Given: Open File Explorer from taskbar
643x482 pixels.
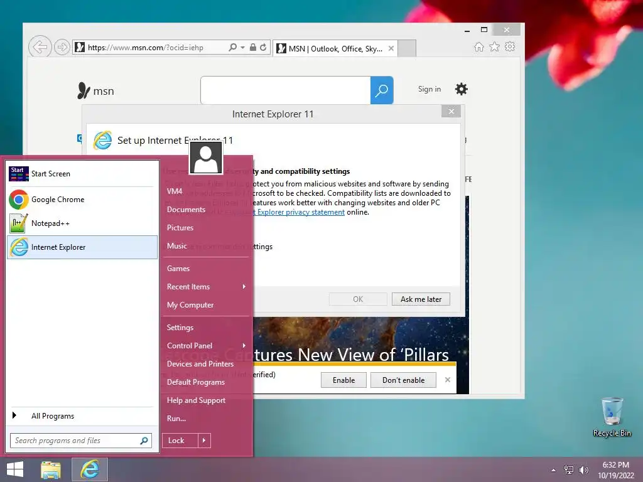Looking at the screenshot, I should (x=51, y=469).
